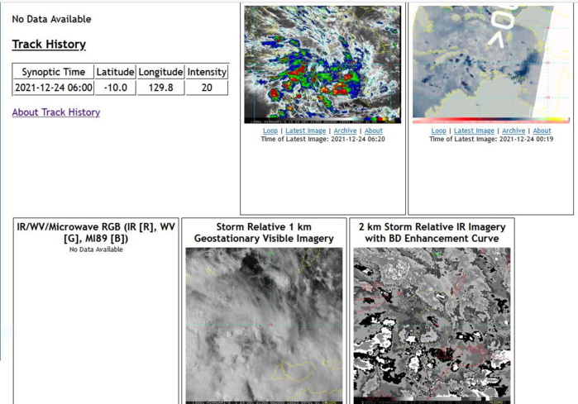
Task: Select the 2021-12-24 06:00 synoptic time cell
Action: [54, 88]
